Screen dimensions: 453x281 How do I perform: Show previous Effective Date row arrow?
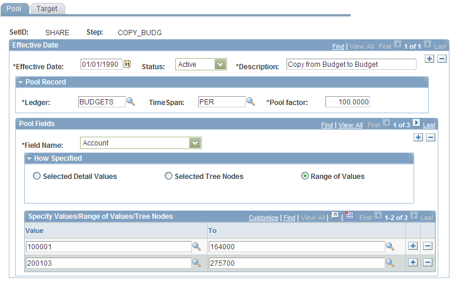pos(398,45)
